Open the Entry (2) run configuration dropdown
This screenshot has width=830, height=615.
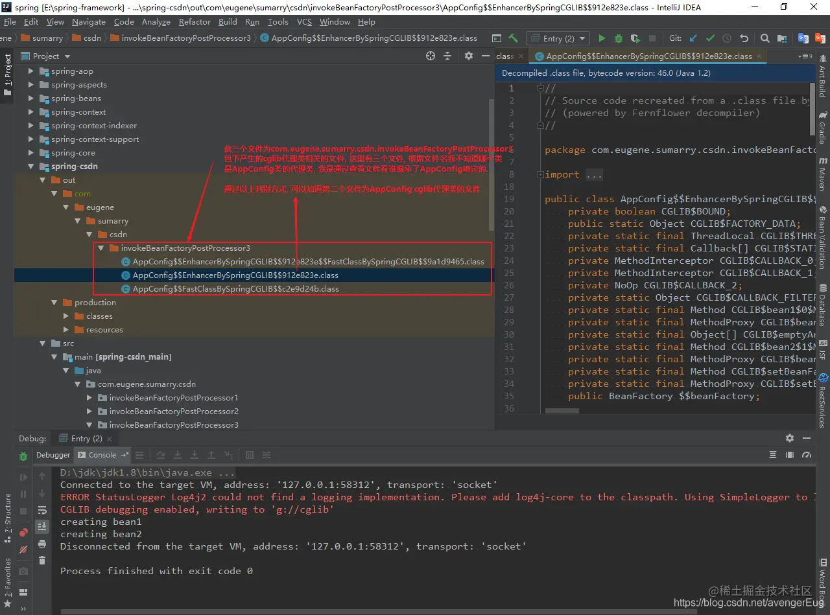click(557, 38)
